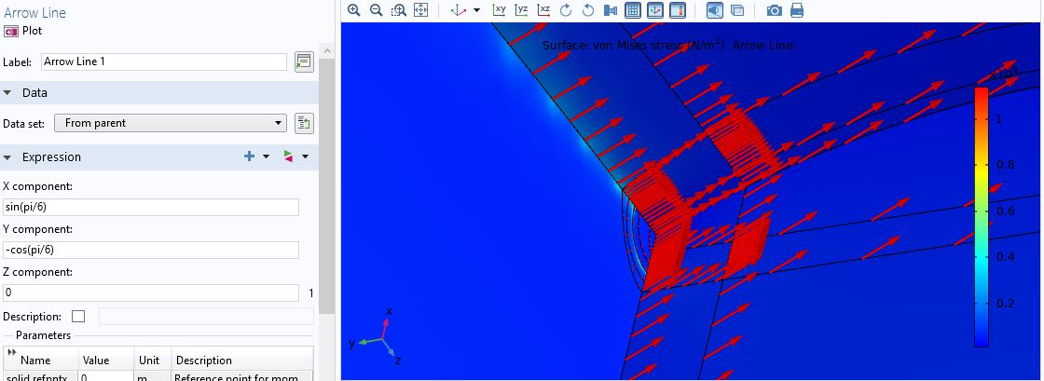This screenshot has height=381, width=1044.
Task: Collapse the Expression section
Action: pos(8,157)
